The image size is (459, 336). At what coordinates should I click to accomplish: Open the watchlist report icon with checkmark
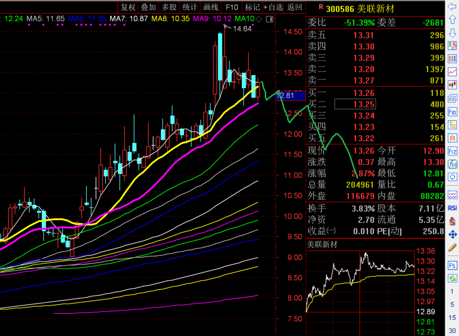[452, 46]
